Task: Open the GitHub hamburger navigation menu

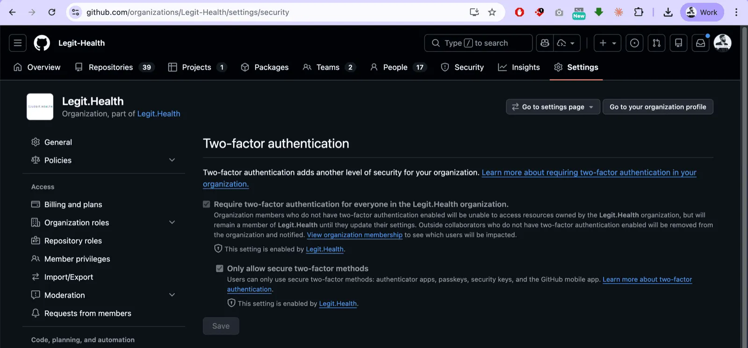Action: tap(18, 43)
